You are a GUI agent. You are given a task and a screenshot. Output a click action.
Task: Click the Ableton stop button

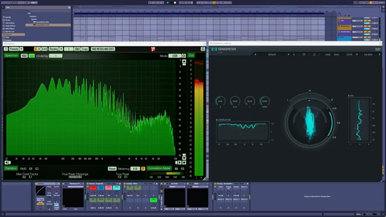[171, 2]
